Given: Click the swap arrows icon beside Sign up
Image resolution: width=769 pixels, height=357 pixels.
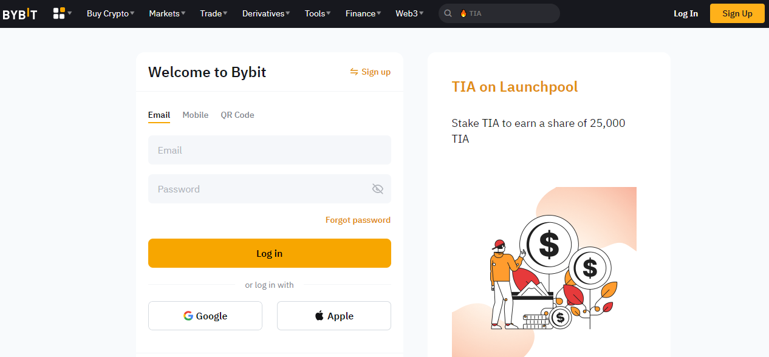Looking at the screenshot, I should tap(354, 72).
